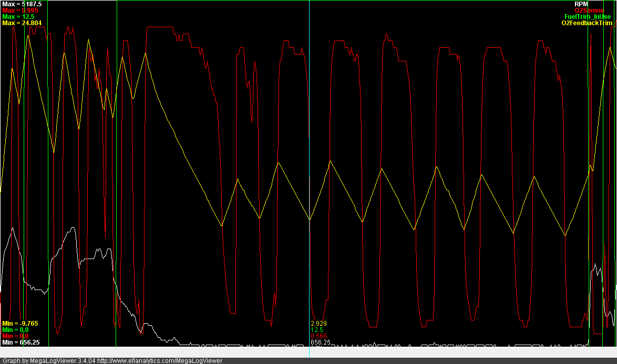Select the O2FeedbackTrim legend label
This screenshot has width=617, height=364.
pos(587,23)
